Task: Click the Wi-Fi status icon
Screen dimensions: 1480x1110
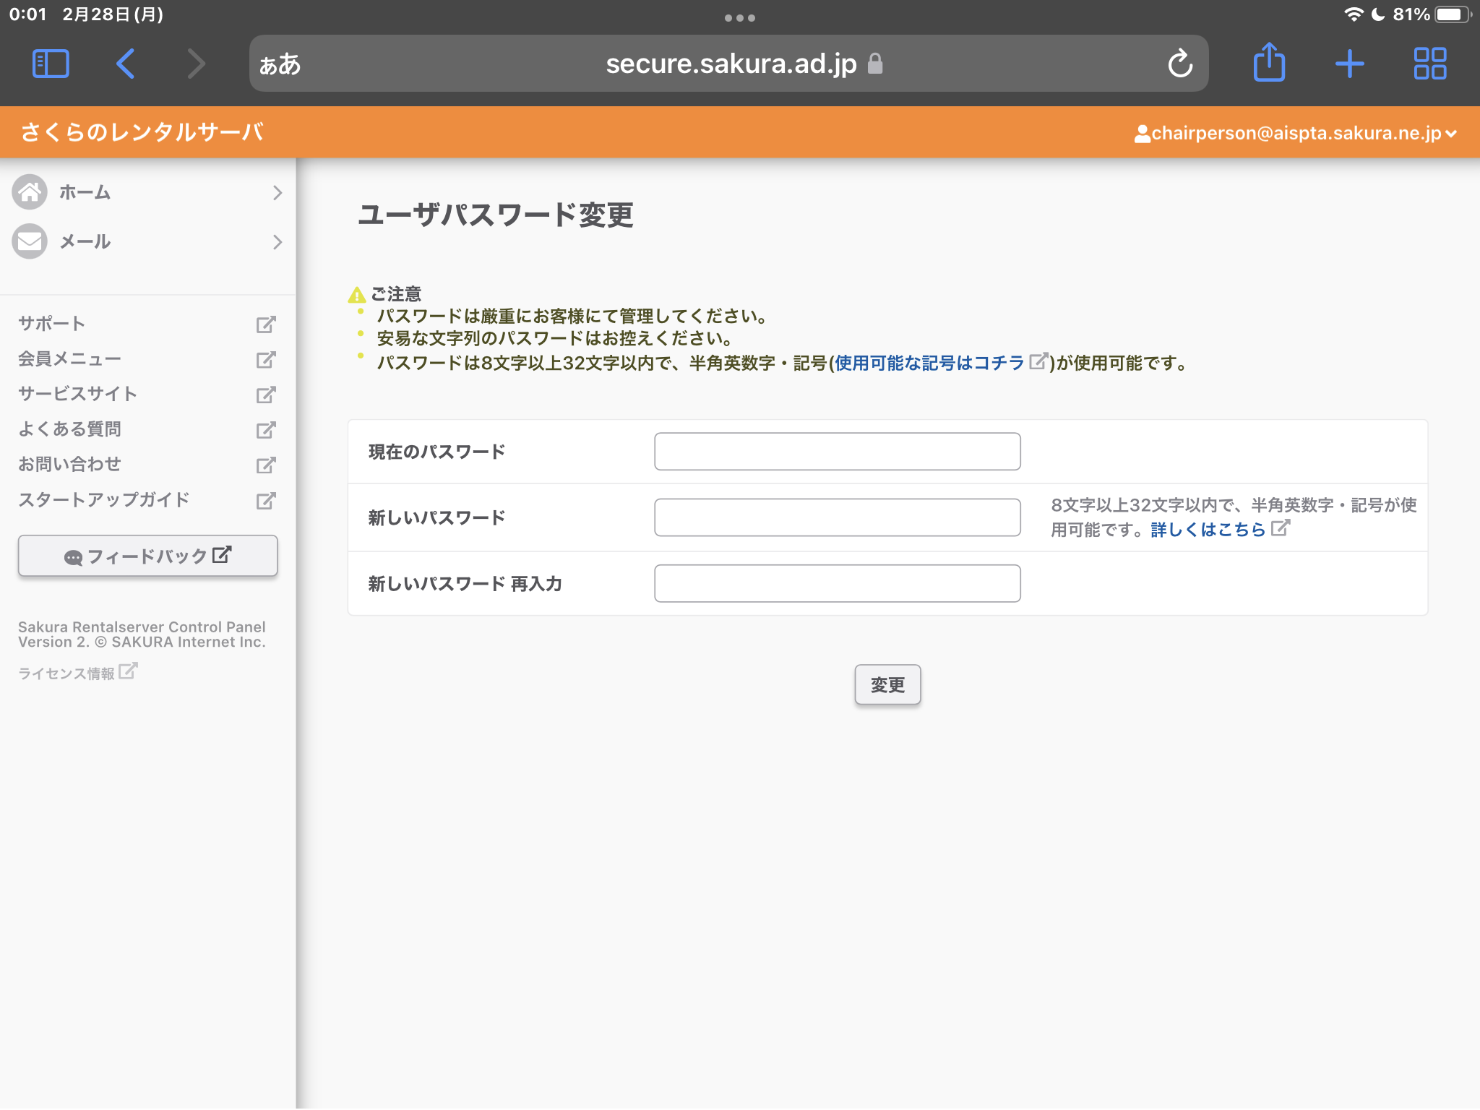Action: pyautogui.click(x=1353, y=14)
